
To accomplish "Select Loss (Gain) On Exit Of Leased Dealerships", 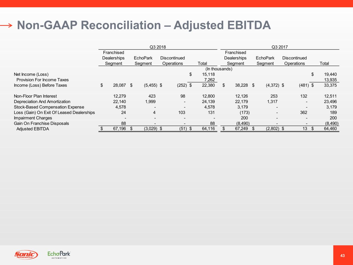I will [54, 113].
